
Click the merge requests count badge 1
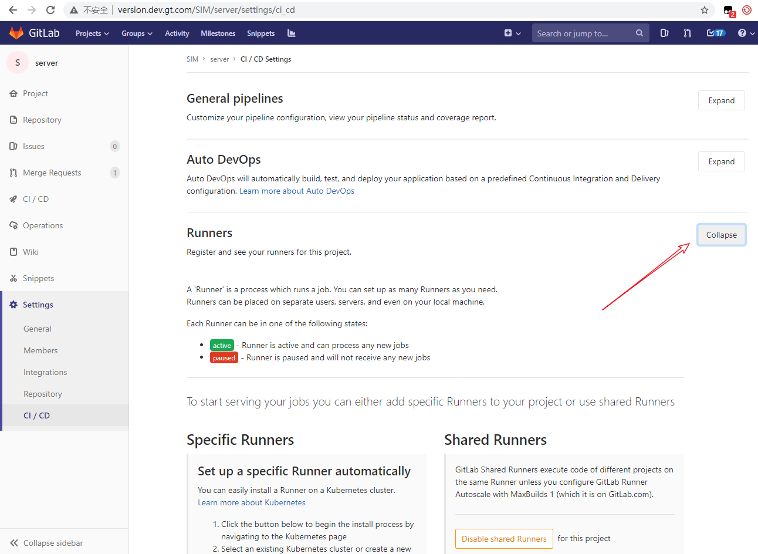point(115,173)
